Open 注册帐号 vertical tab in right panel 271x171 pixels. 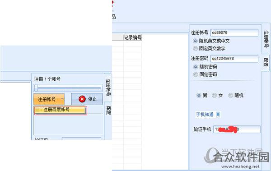(266, 39)
